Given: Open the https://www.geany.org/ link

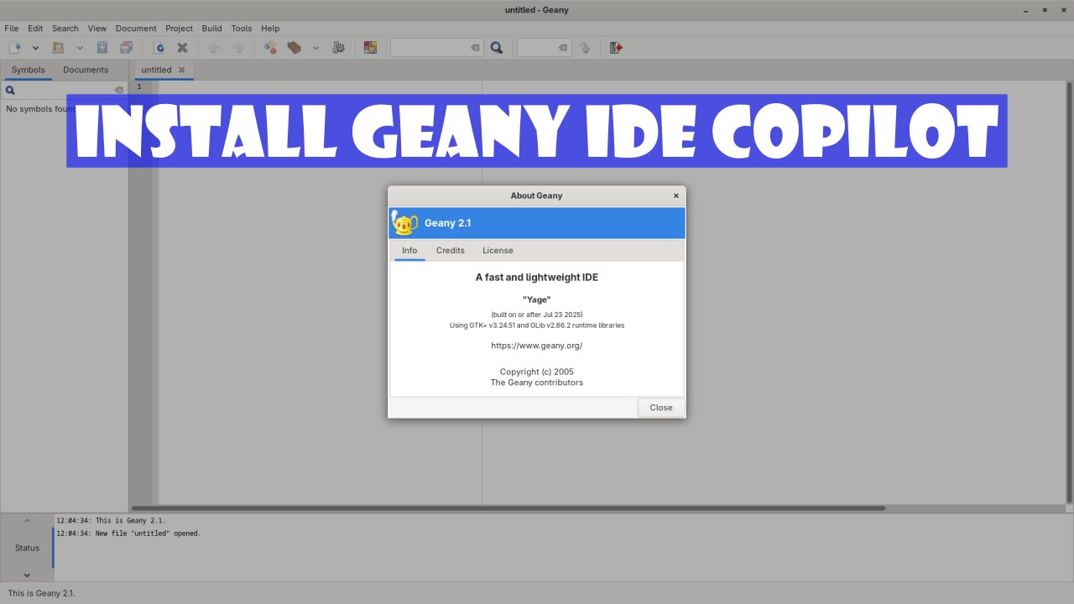Looking at the screenshot, I should pyautogui.click(x=537, y=346).
